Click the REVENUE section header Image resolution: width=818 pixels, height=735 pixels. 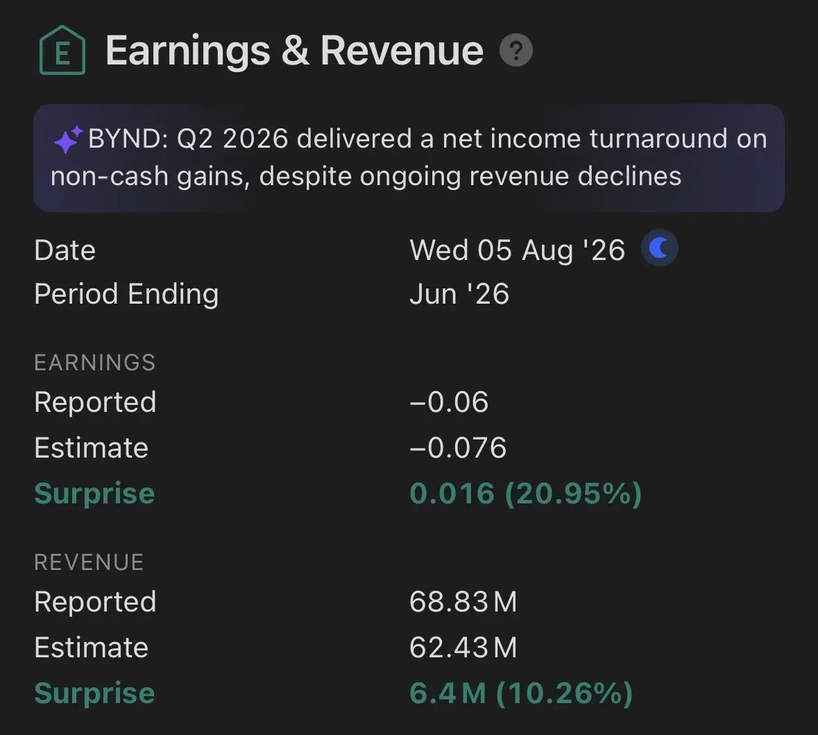[90, 562]
